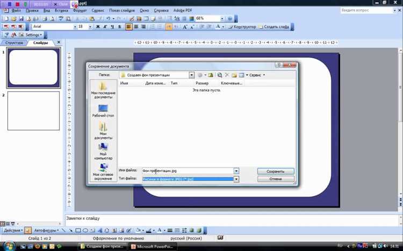
Task: Open the Файл menu
Action: [x=16, y=11]
